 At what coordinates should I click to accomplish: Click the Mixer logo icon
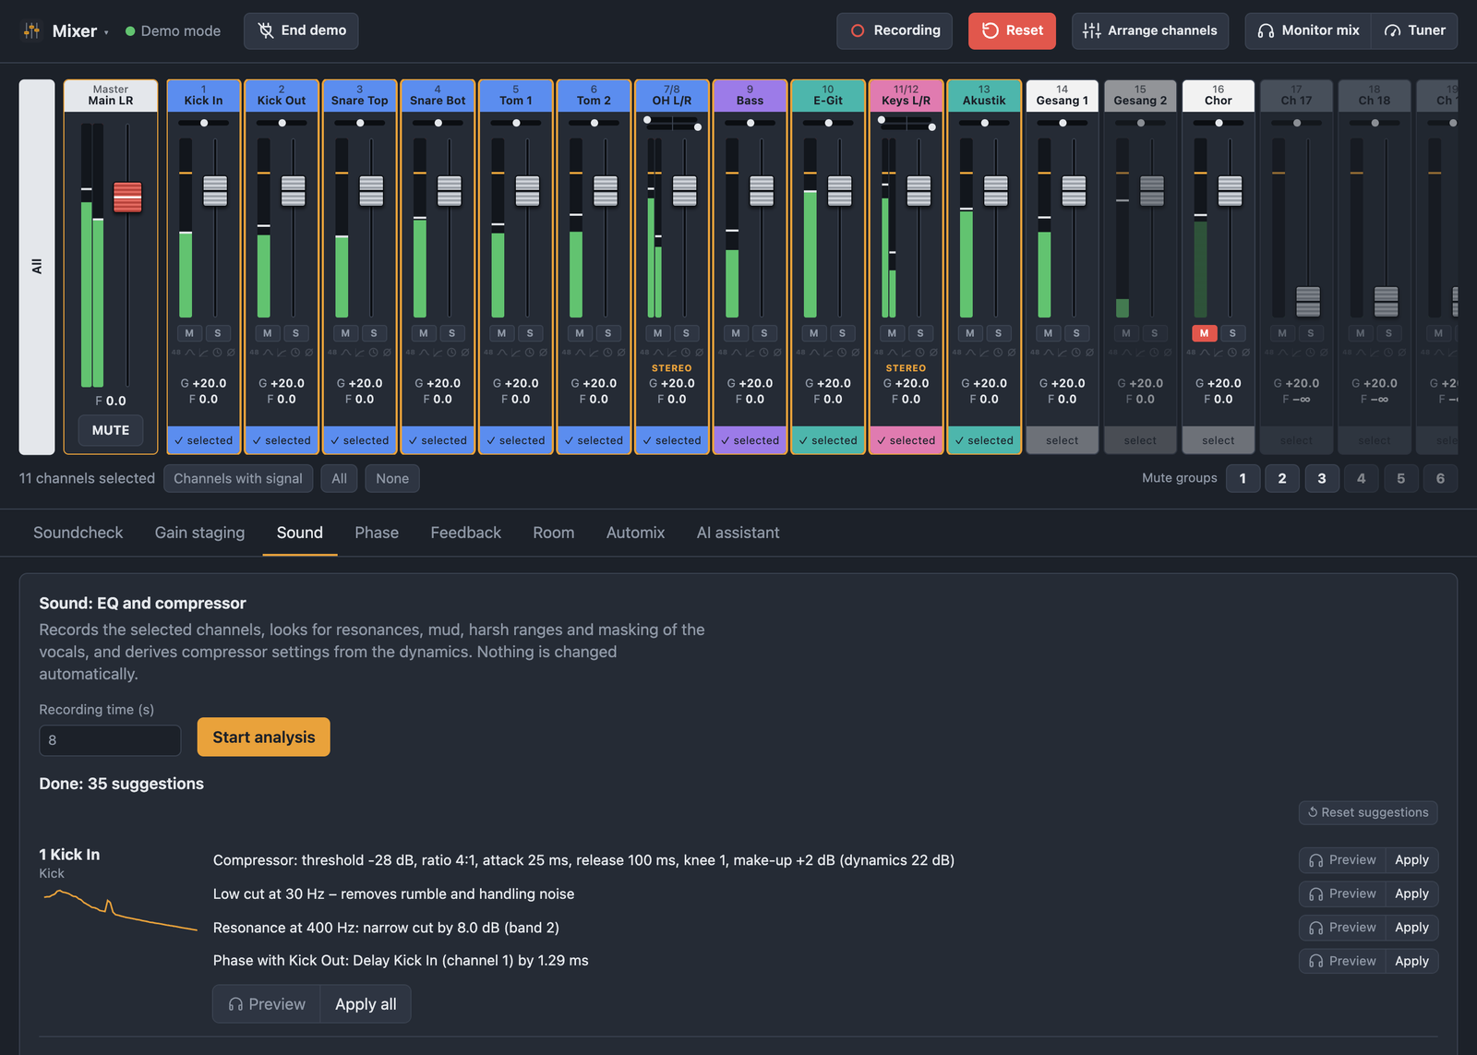[x=32, y=30]
